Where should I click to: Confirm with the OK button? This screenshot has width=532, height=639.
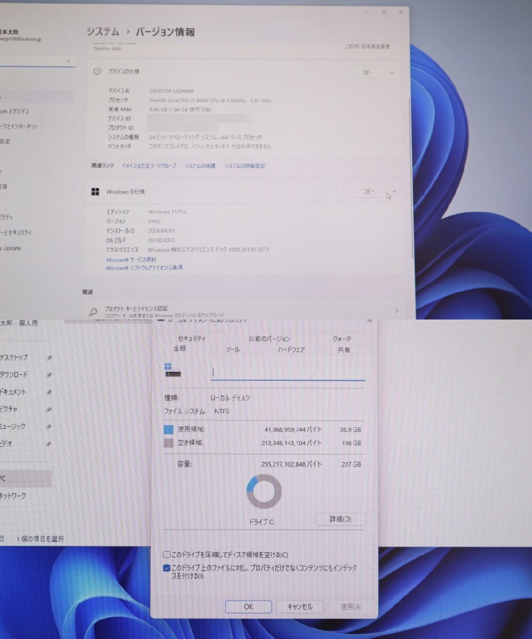[x=248, y=607]
